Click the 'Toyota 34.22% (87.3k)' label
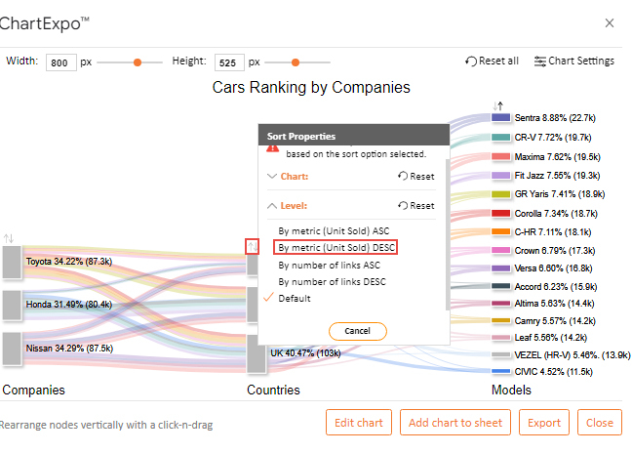 click(69, 262)
